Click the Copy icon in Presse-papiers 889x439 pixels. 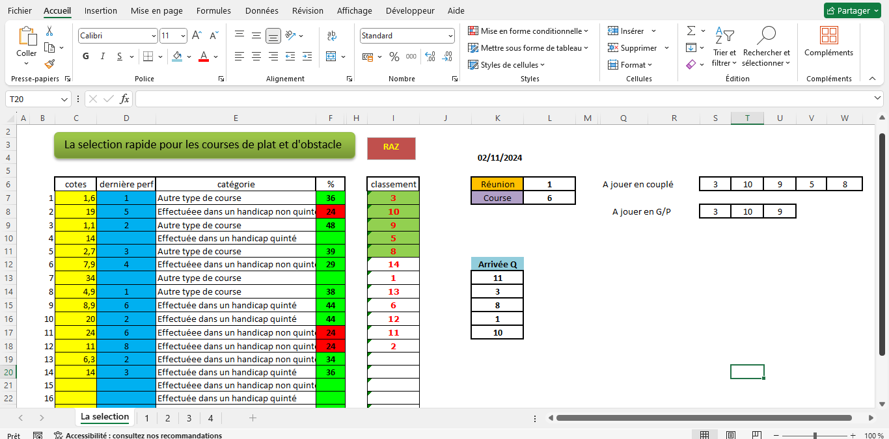[49, 47]
